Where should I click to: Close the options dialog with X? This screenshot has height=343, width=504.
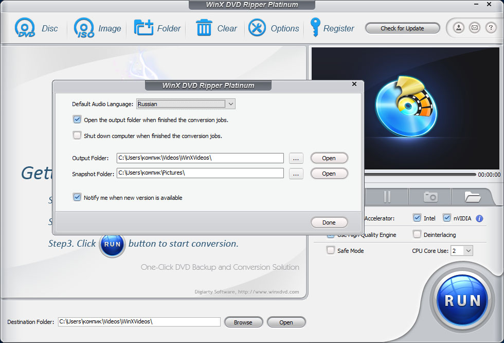pos(354,84)
